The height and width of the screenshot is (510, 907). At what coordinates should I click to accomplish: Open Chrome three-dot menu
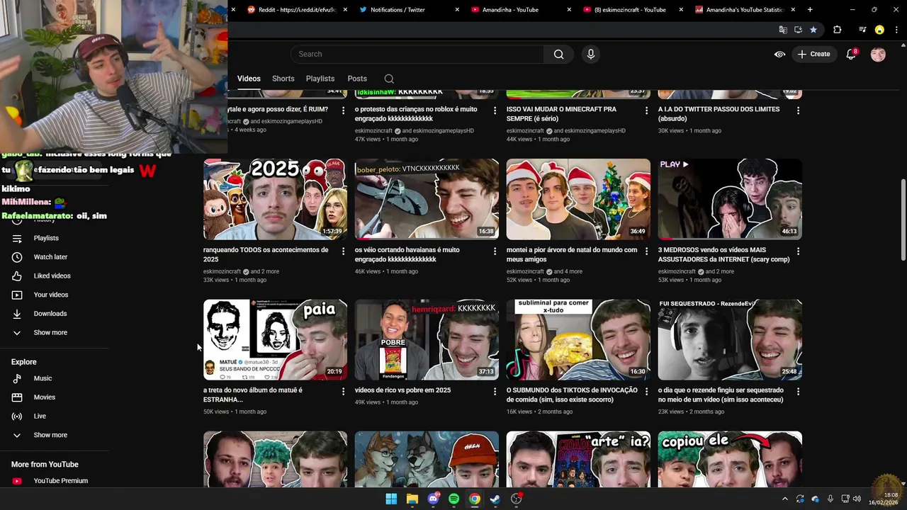point(897,30)
